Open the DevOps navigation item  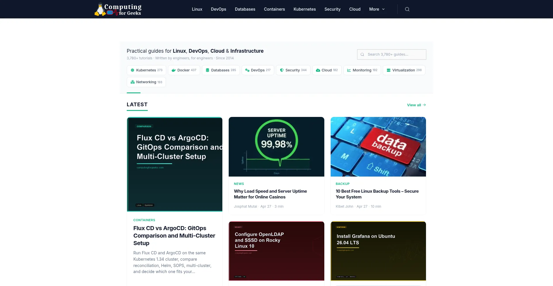[x=219, y=9]
